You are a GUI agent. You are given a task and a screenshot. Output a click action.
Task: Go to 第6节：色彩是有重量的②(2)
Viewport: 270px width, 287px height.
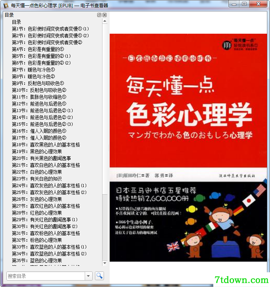click(41, 63)
